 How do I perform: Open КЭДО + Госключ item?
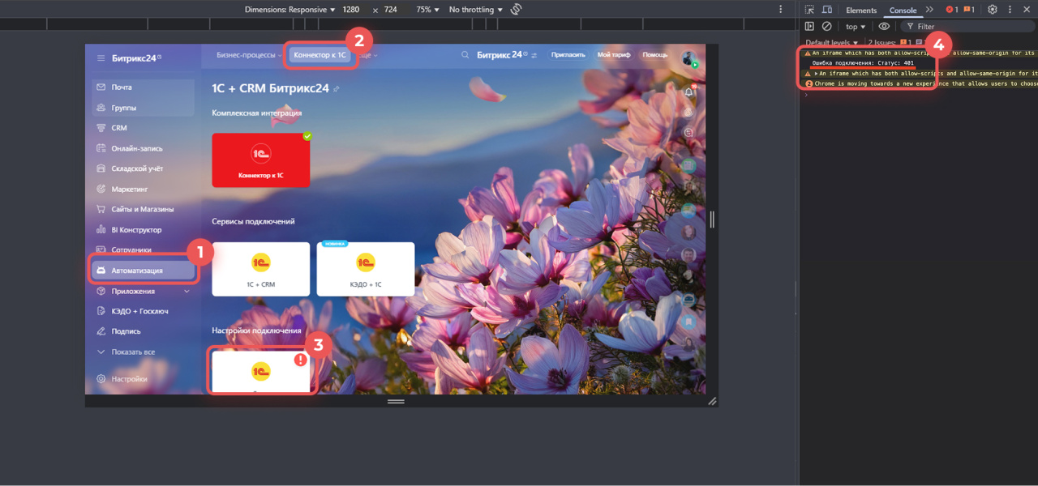coord(143,311)
